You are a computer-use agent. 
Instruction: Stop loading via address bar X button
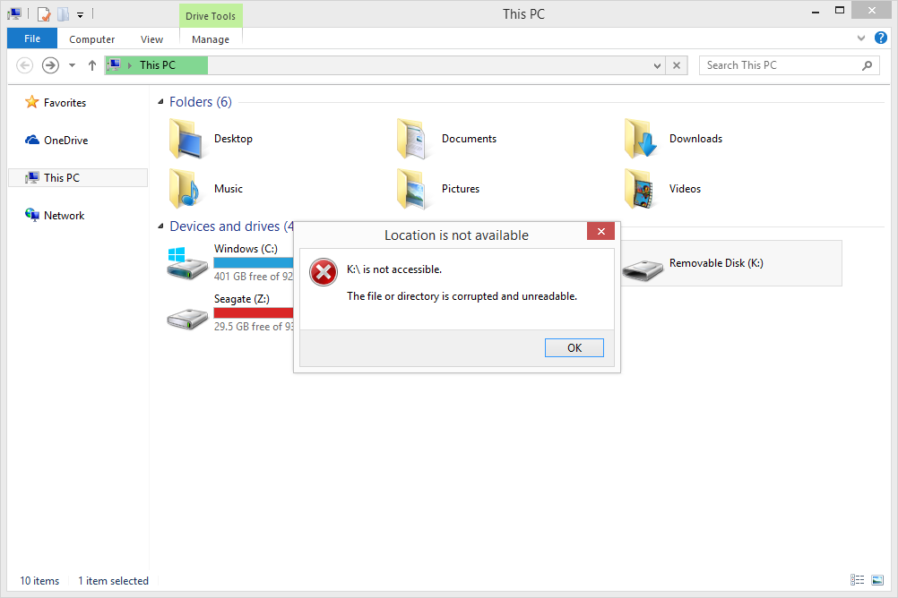677,65
